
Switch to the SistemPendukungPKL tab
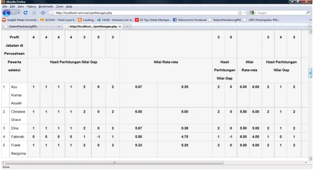pos(32,26)
